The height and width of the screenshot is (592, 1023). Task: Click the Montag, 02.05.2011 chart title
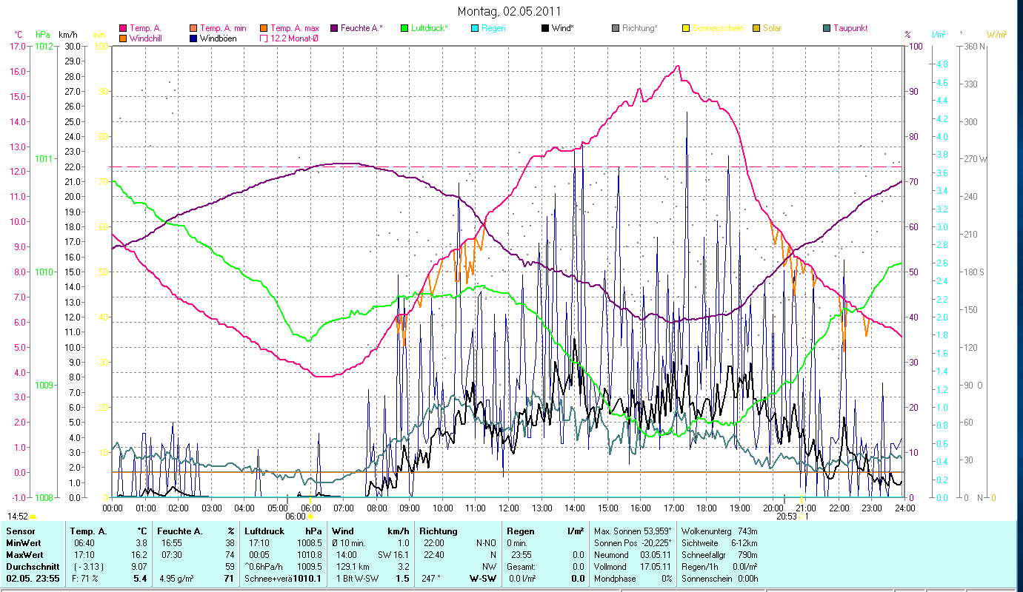pos(509,11)
